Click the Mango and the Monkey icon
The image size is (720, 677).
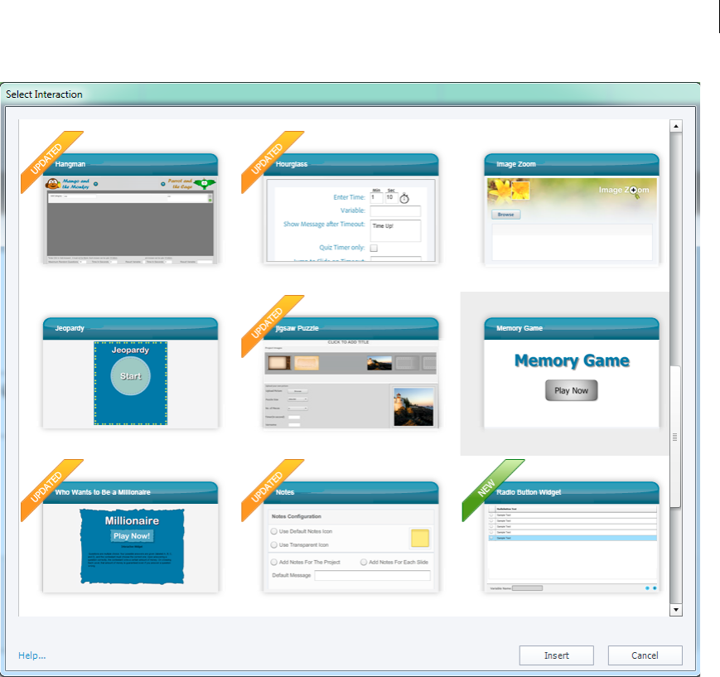pyautogui.click(x=53, y=184)
